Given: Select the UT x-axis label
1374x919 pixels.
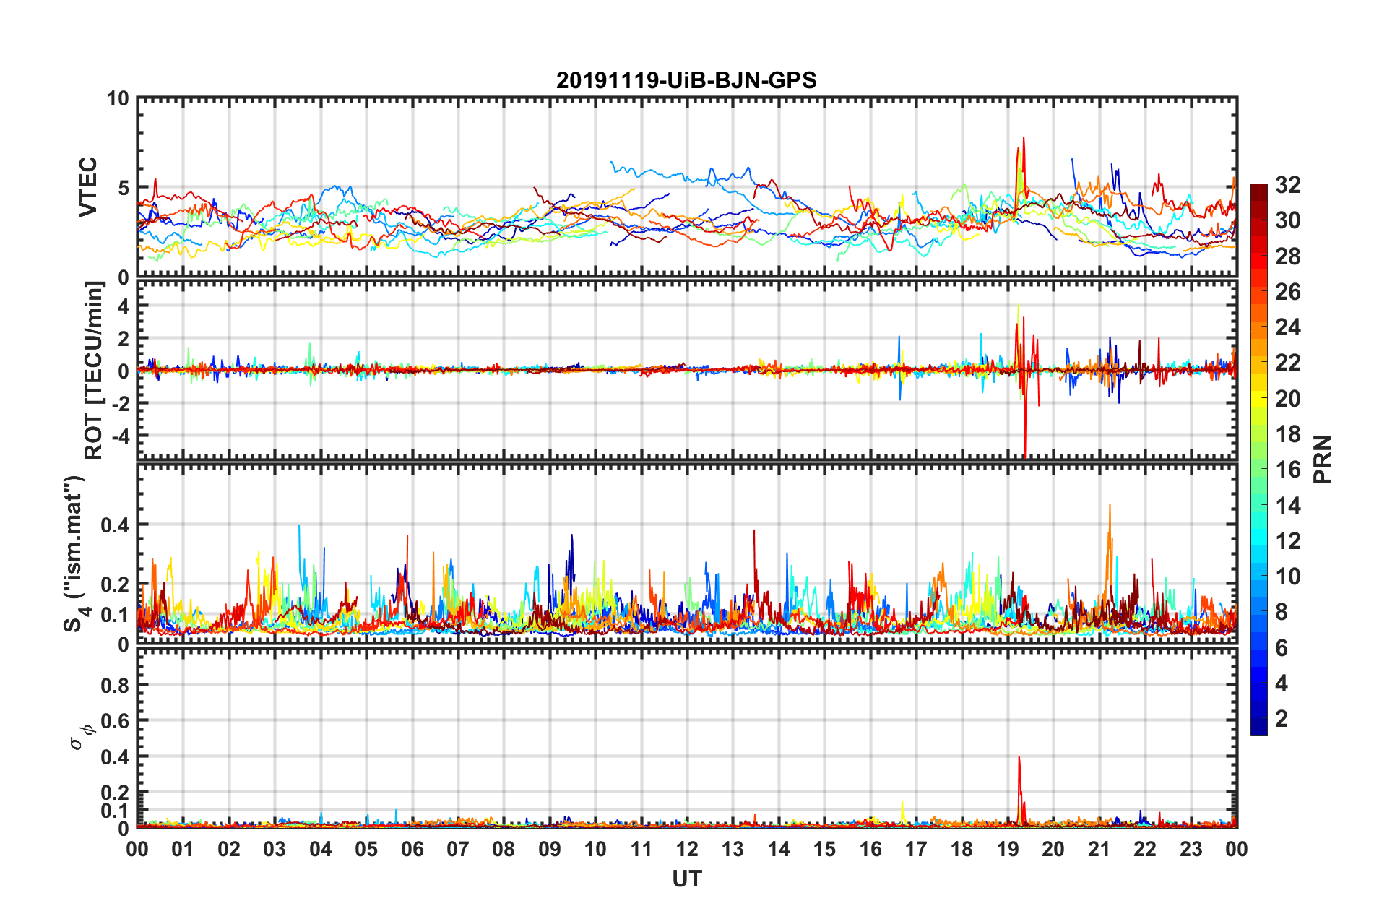Looking at the screenshot, I should click(686, 879).
